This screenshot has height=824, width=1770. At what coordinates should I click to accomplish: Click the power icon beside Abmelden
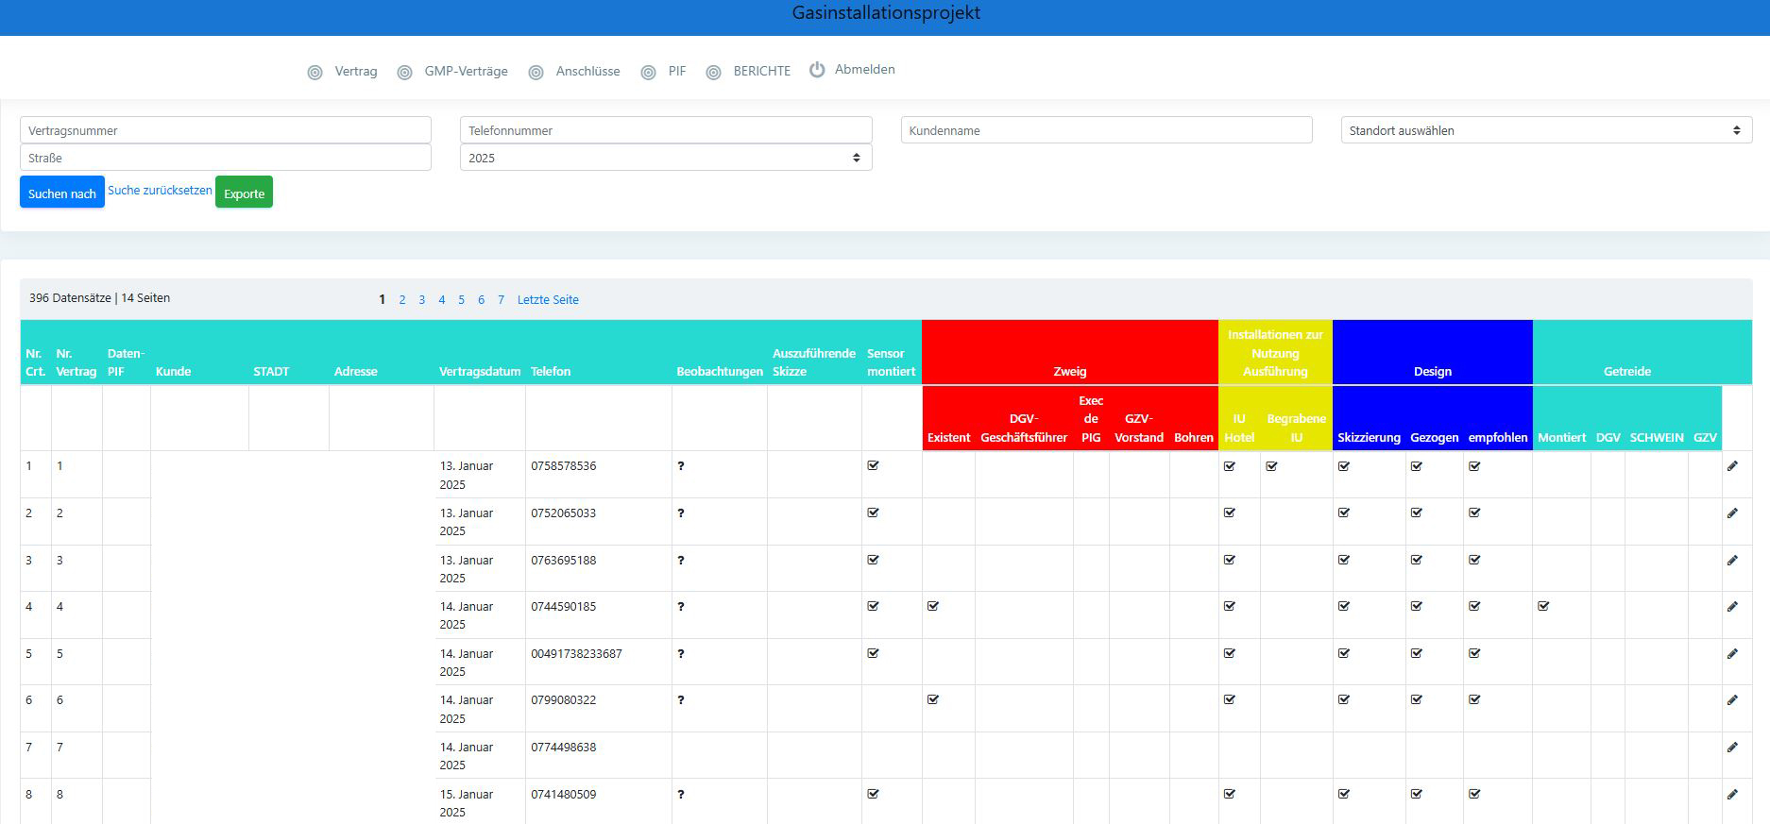click(x=817, y=70)
